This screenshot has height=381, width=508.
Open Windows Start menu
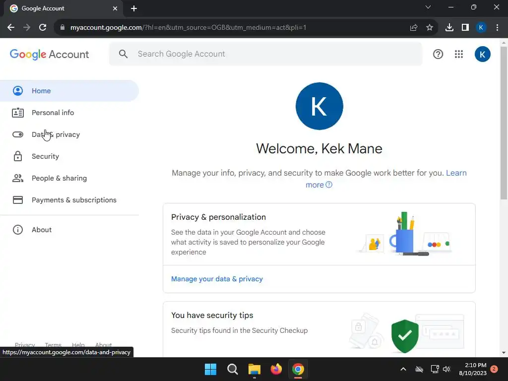point(210,369)
